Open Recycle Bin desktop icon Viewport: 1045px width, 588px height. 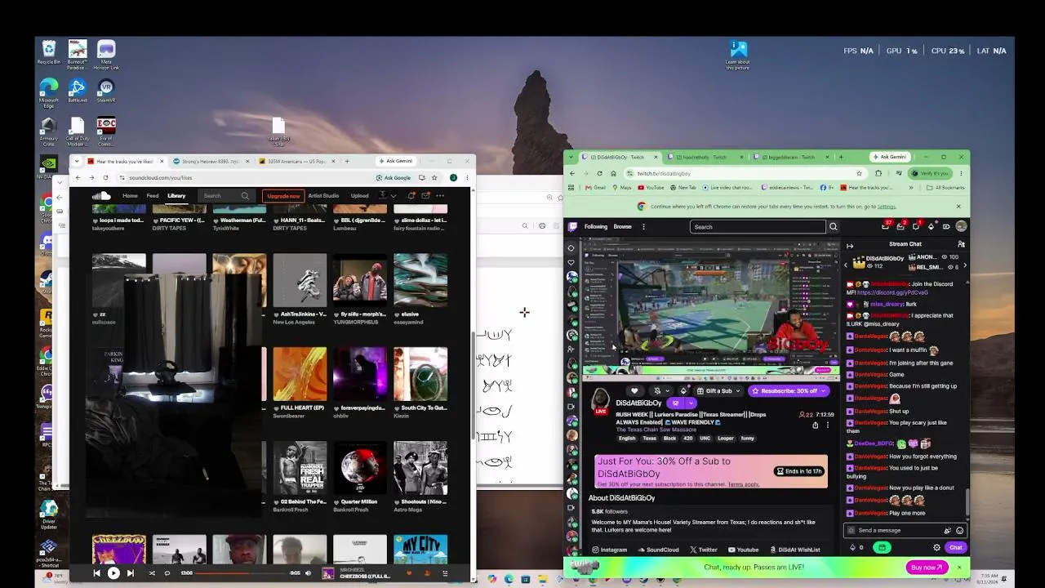(x=49, y=53)
